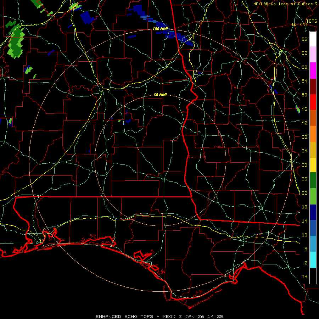319x319 pixels.
Task: Click the TOPS legend title
Action: pyautogui.click(x=312, y=21)
